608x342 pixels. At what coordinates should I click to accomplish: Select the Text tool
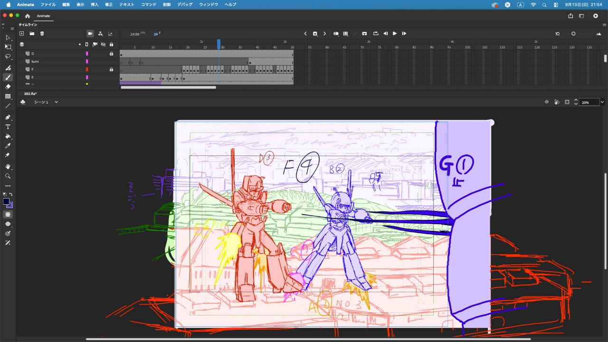8,127
